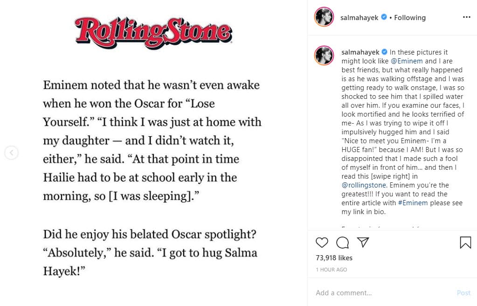Screen dimensions: 477x306
Task: View the previous photo using the left arrow
Action: click(x=11, y=153)
